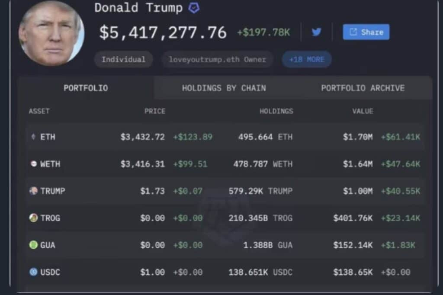Click WETH price $3,416.31
Viewport: 443px width, 295px height.
point(143,164)
